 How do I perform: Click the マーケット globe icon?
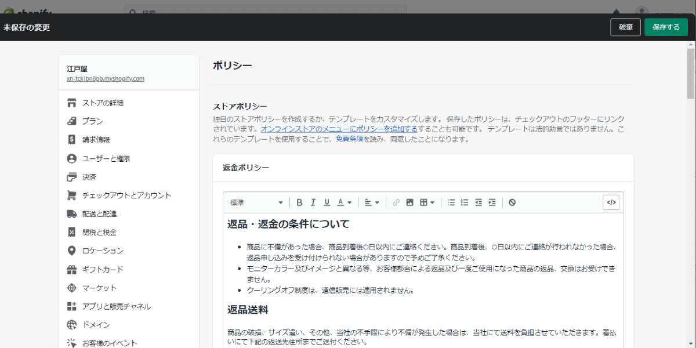click(72, 288)
